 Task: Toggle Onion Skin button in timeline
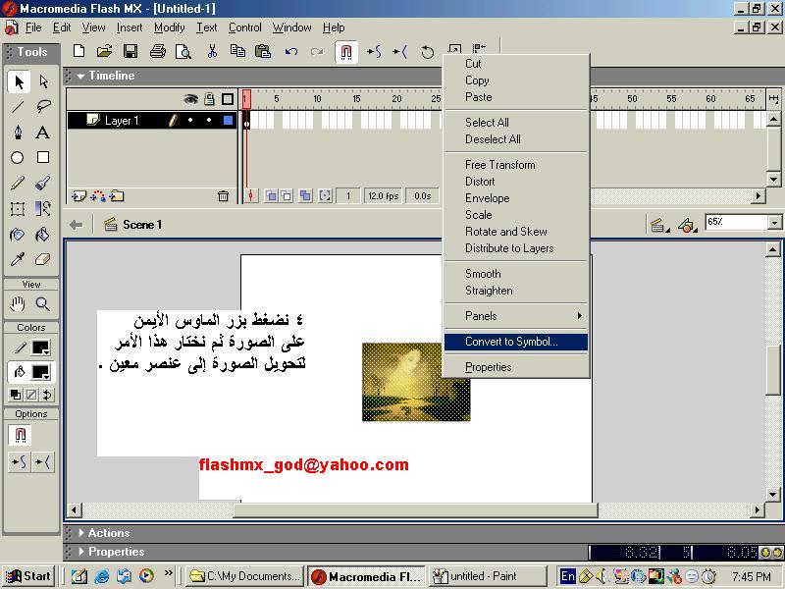(x=271, y=195)
